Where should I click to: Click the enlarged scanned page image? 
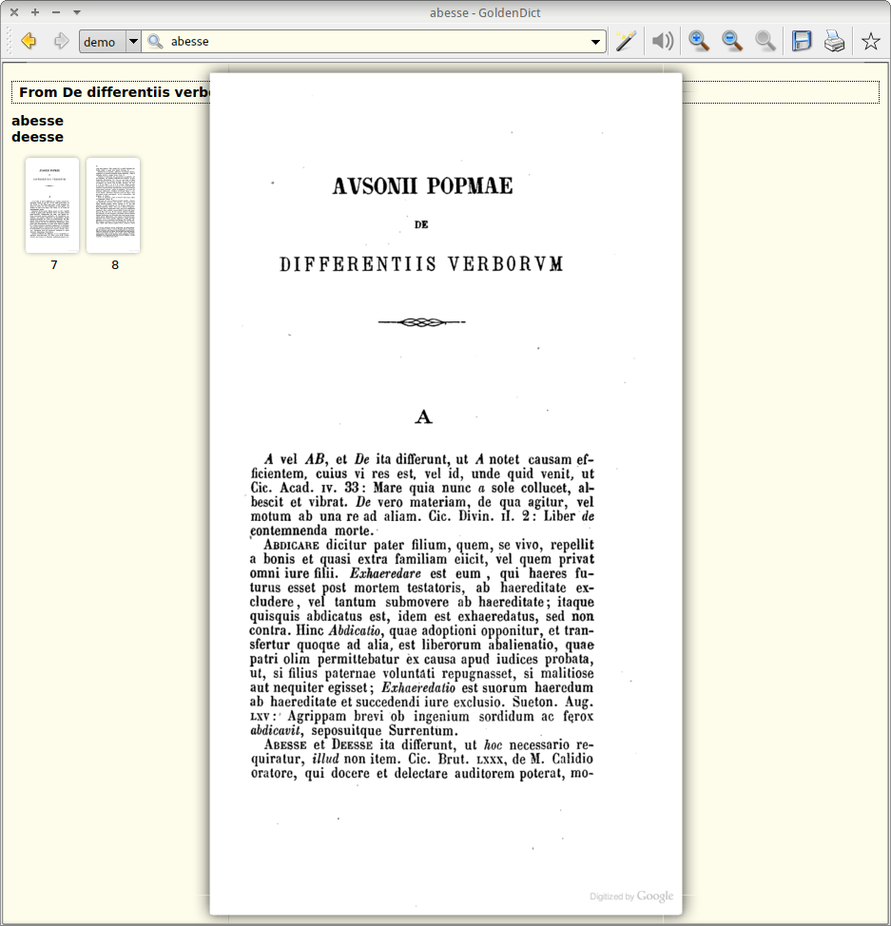[445, 493]
